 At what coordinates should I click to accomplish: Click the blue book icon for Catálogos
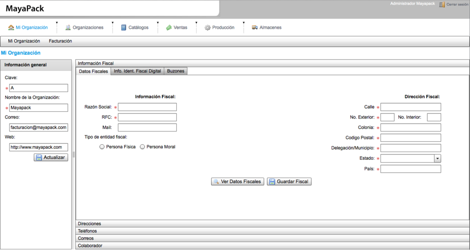coord(123,27)
